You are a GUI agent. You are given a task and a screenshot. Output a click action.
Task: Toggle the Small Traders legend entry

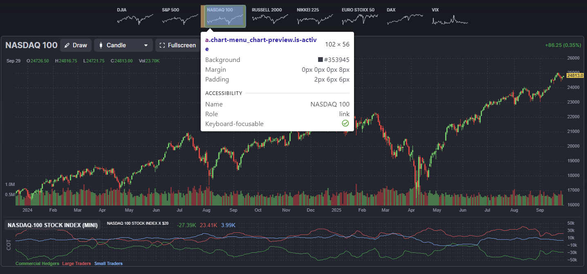coord(108,263)
